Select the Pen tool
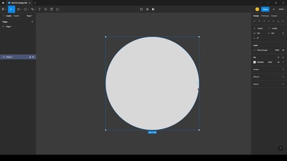The width and height of the screenshot is (287, 161). coord(33,9)
